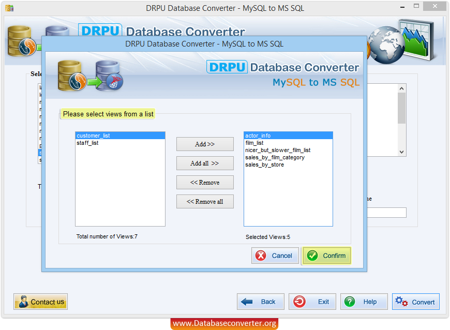
Task: Click the app icon in the title bar
Action: pyautogui.click(x=9, y=8)
